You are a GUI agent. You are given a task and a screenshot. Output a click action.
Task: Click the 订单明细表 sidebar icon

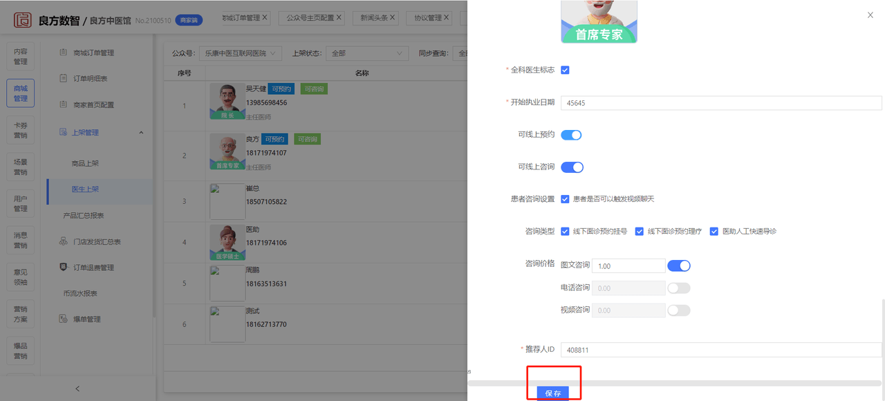63,79
